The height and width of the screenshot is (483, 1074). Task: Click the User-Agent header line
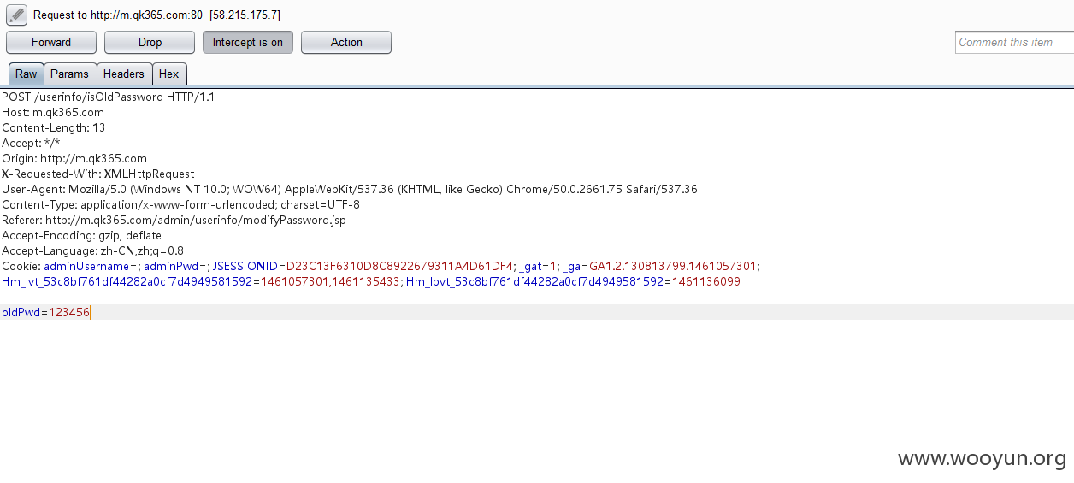[x=350, y=189]
